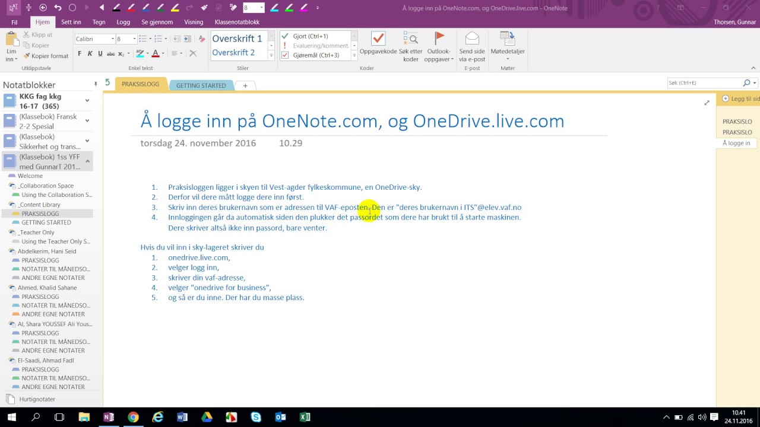Click Kopier format painter

[x=46, y=56]
